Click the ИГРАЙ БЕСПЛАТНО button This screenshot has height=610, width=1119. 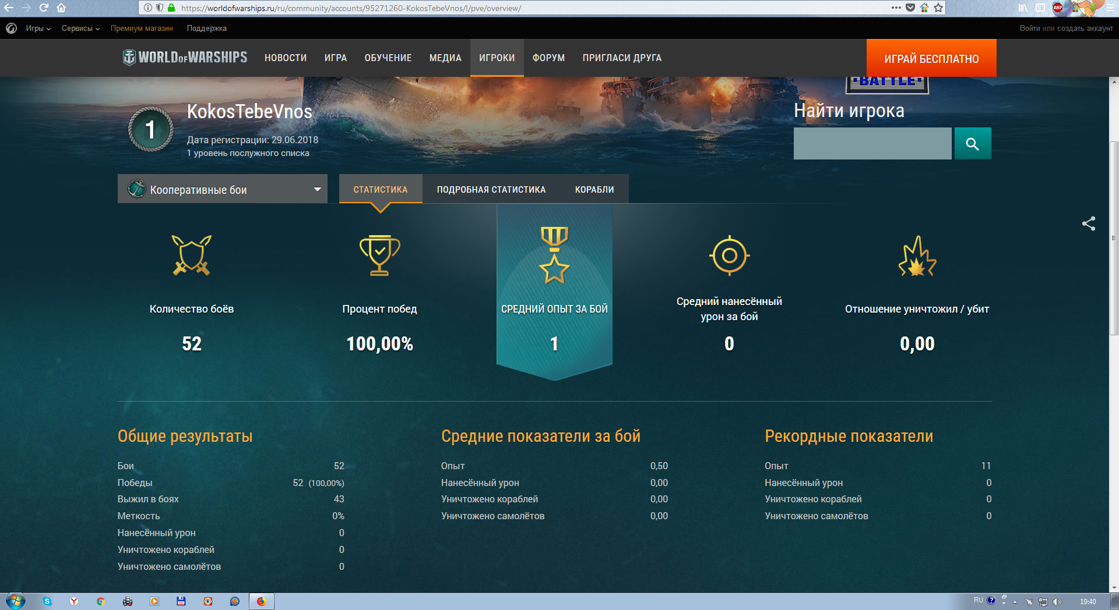pos(931,58)
